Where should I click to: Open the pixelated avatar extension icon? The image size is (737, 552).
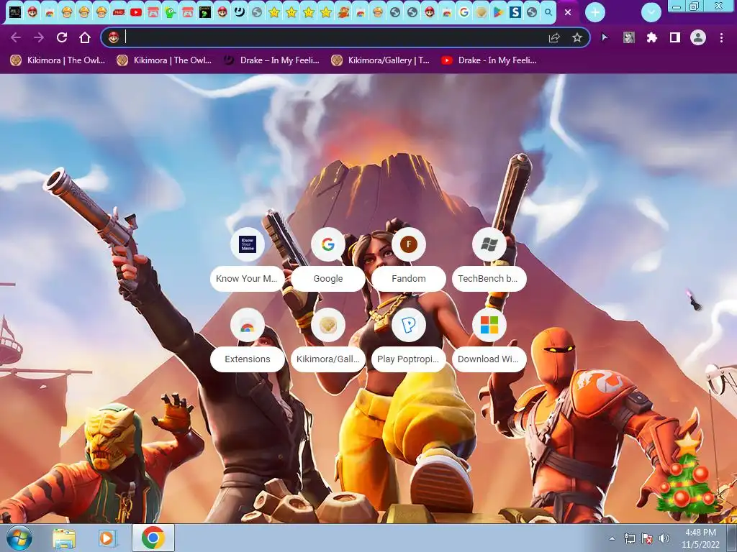point(628,37)
